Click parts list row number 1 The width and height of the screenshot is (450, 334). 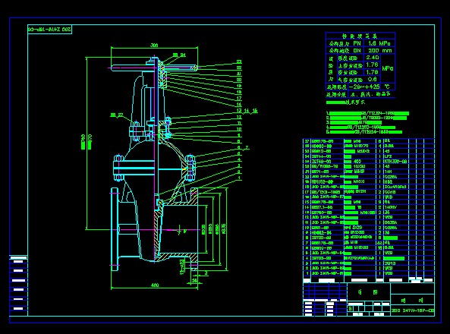[x=369, y=273]
